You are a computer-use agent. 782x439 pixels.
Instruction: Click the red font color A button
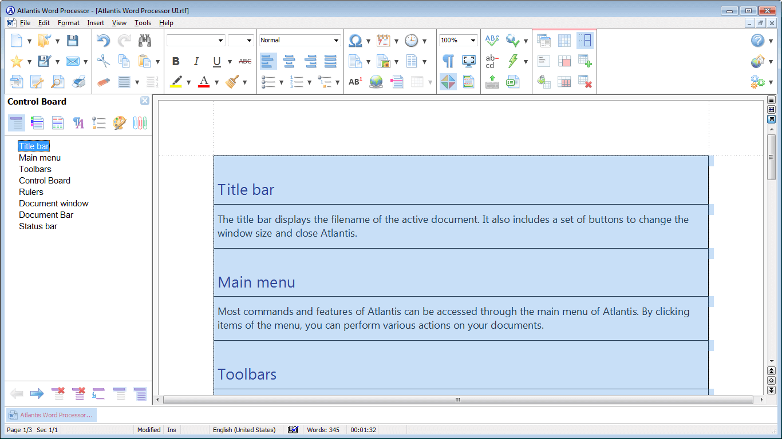204,82
